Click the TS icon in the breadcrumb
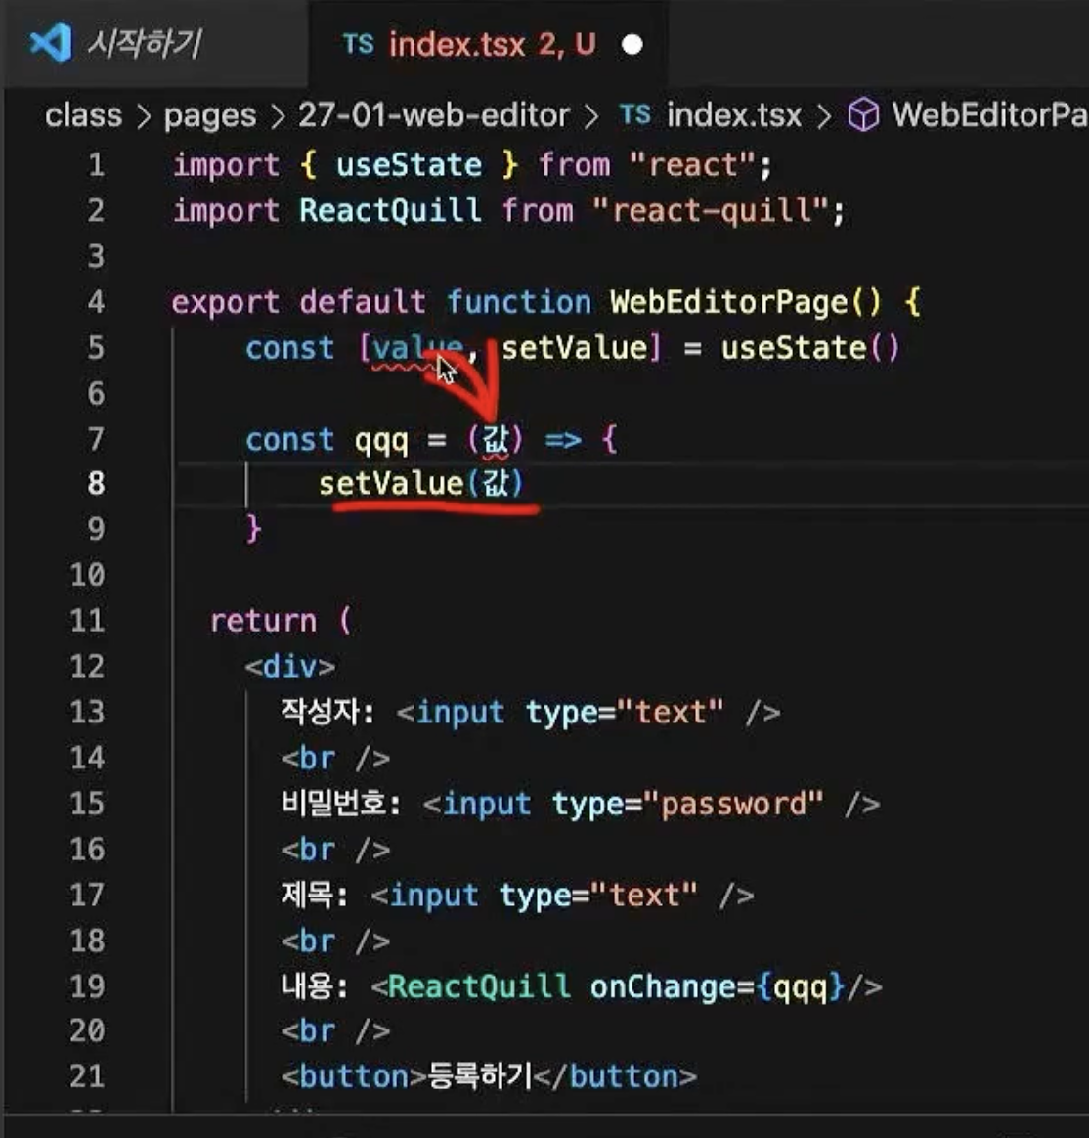This screenshot has height=1138, width=1089. pos(634,114)
